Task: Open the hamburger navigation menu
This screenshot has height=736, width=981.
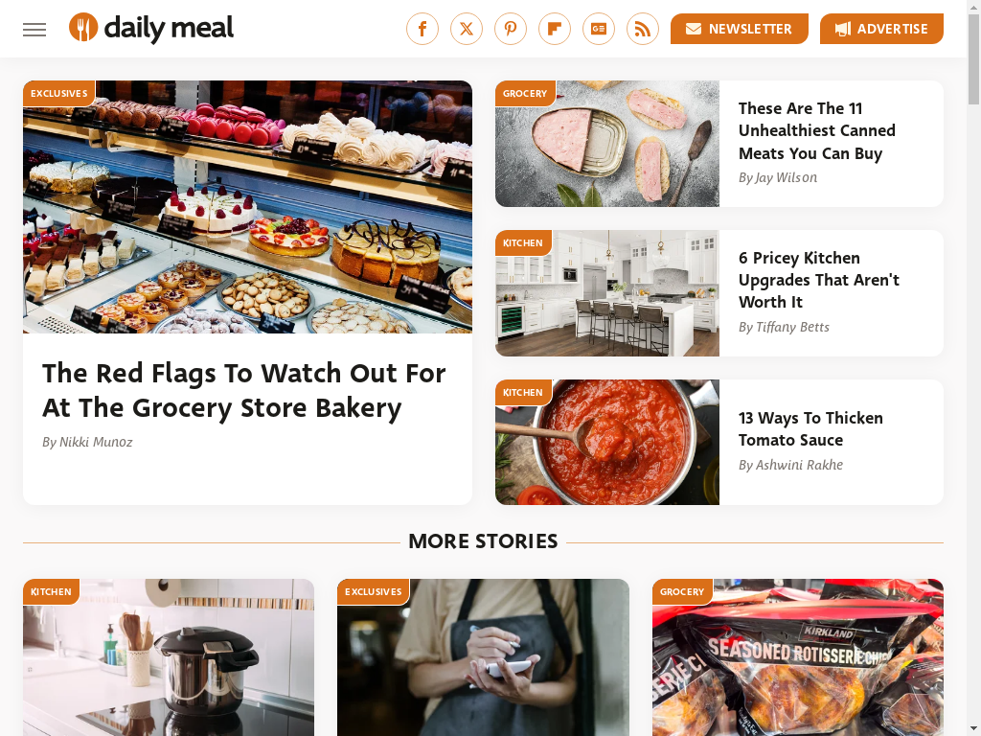Action: [x=34, y=30]
